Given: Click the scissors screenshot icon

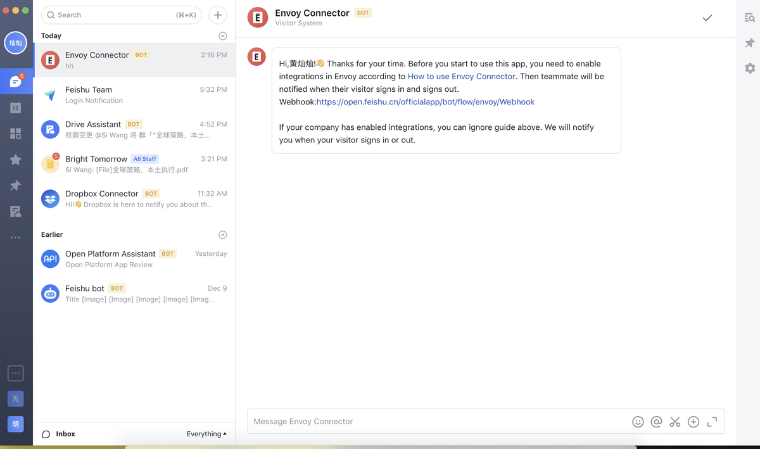Looking at the screenshot, I should 675,422.
